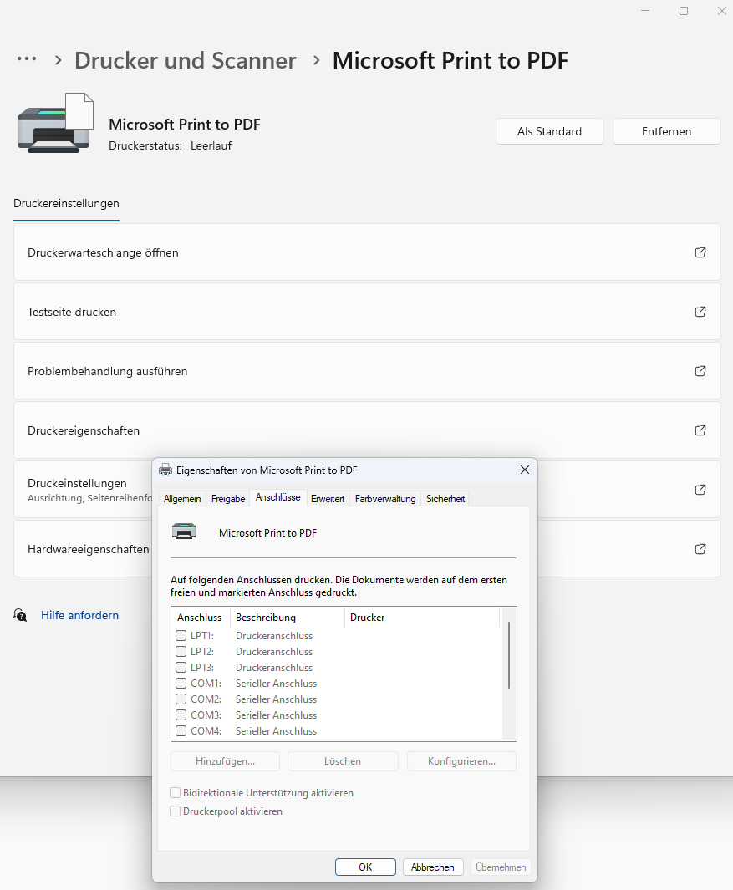The image size is (733, 890).
Task: Select the COM1: Serieller Anschluss description
Action: click(x=276, y=684)
